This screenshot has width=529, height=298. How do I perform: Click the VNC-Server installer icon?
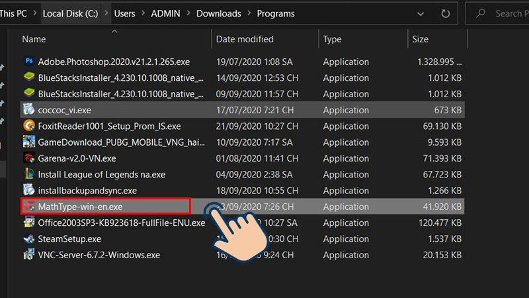(x=29, y=255)
